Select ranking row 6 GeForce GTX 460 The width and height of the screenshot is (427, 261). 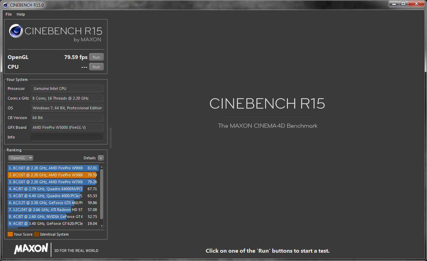(53, 203)
